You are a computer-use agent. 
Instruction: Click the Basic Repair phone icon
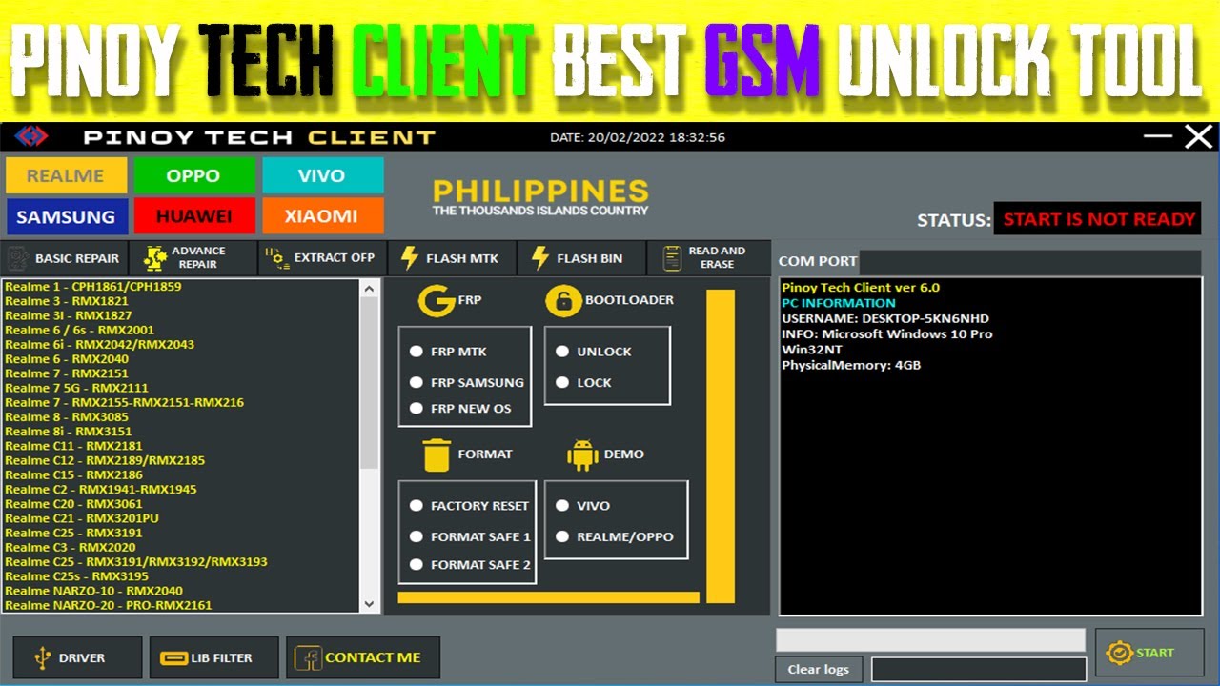[x=17, y=258]
